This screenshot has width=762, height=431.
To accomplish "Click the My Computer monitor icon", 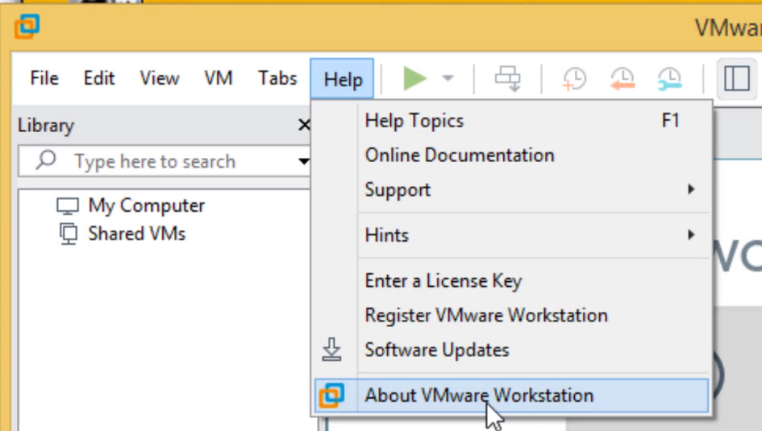I will pyautogui.click(x=67, y=205).
